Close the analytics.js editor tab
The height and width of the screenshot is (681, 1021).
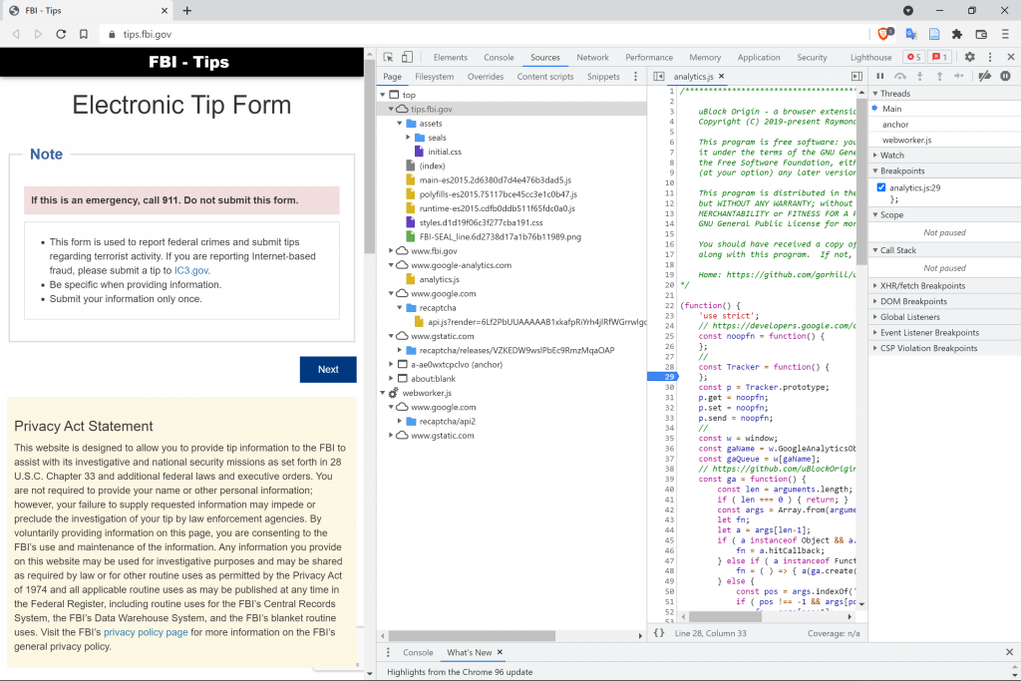tap(722, 76)
